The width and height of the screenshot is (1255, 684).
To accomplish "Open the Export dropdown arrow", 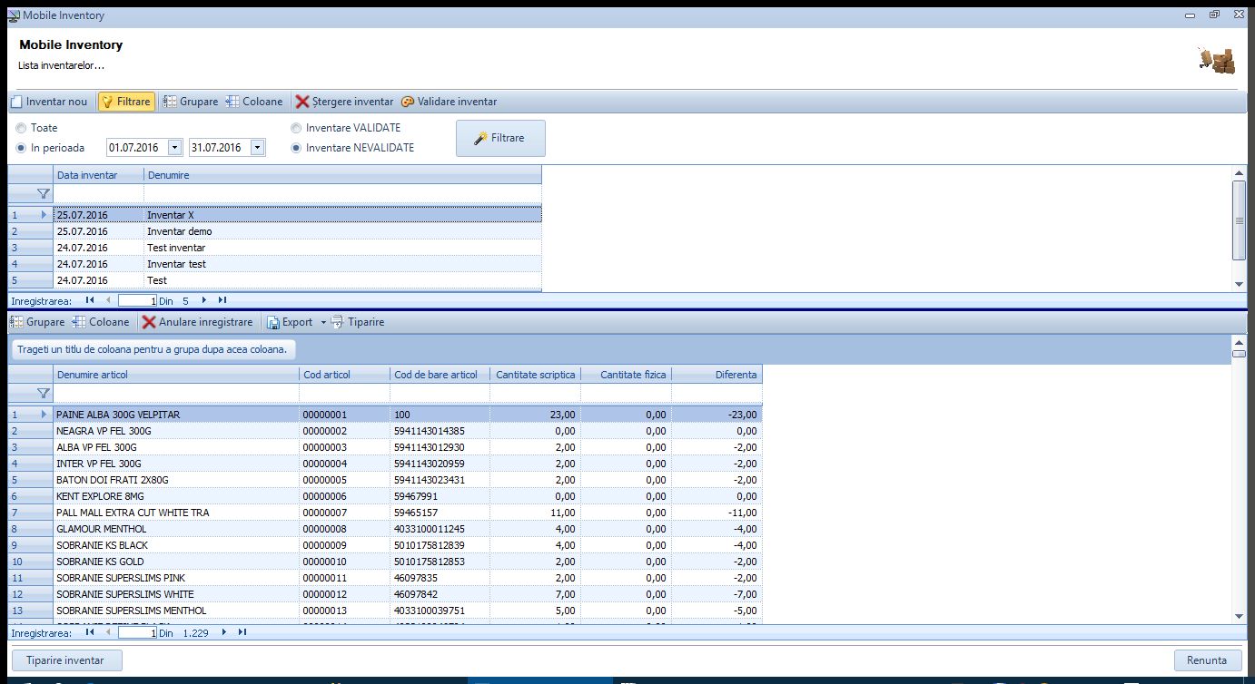I will [322, 322].
